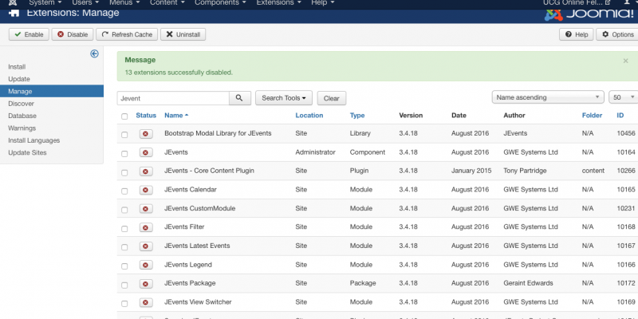
Task: Tick checkbox for Bootstrap Modal Library for JEvents
Action: click(124, 135)
